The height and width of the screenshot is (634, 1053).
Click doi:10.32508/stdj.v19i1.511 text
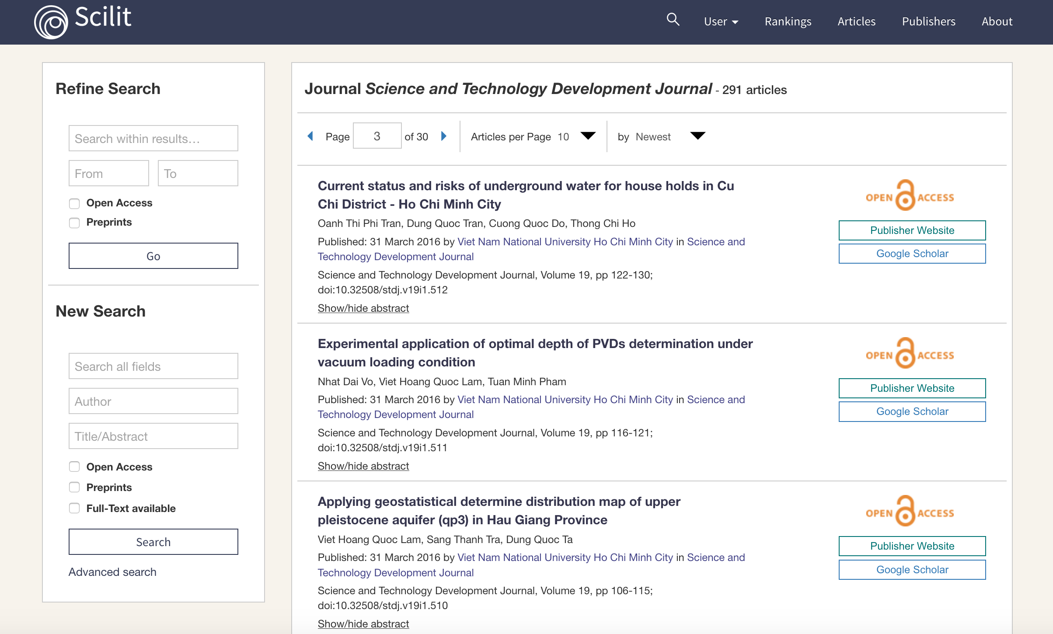coord(383,448)
